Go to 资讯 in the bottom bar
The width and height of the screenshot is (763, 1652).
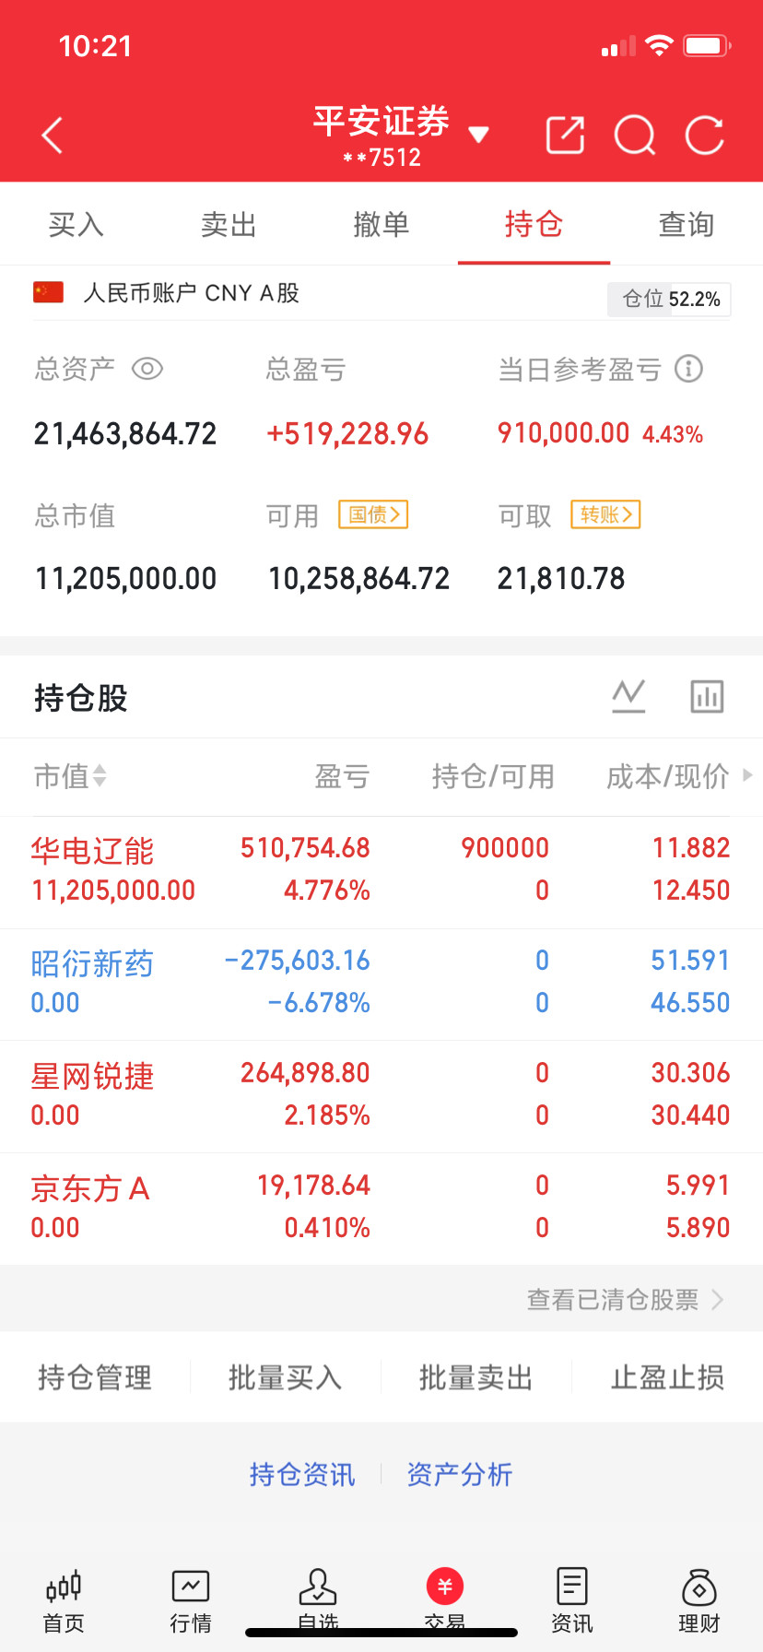572,1602
